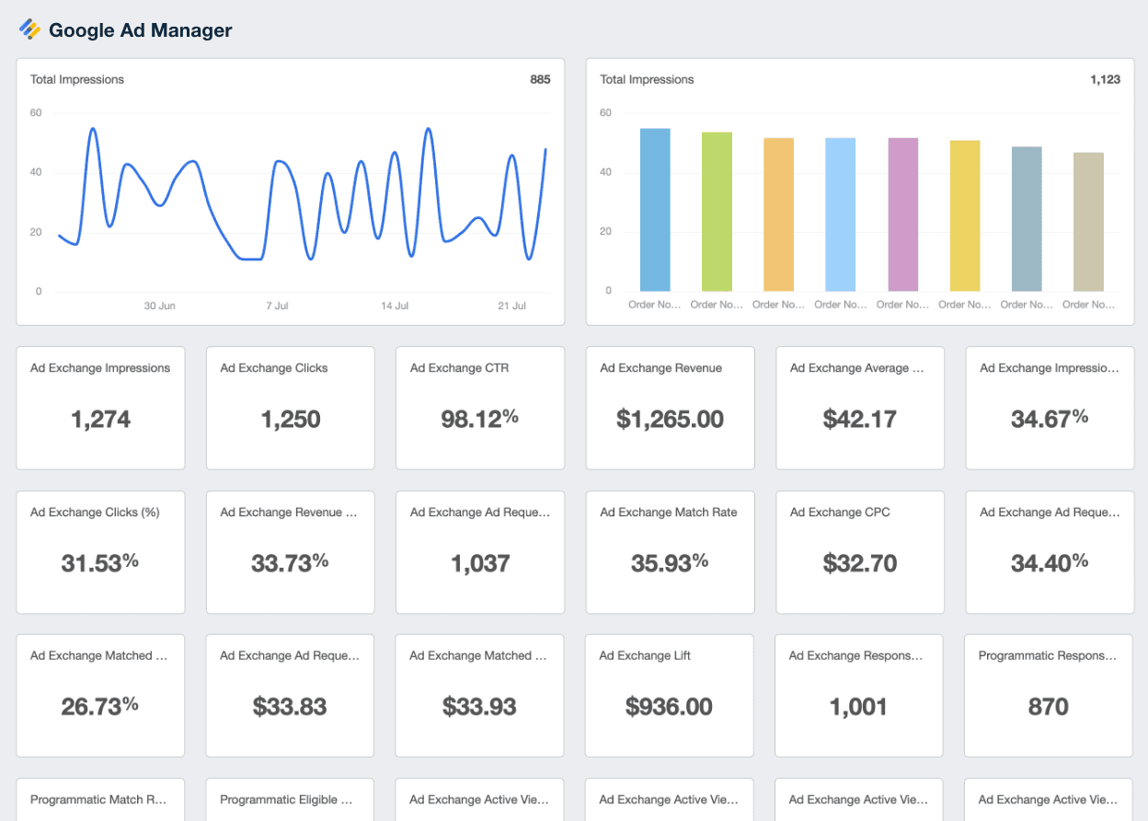Screen dimensions: 1148x821
Task: Click the 885 total on the line chart
Action: pos(541,80)
